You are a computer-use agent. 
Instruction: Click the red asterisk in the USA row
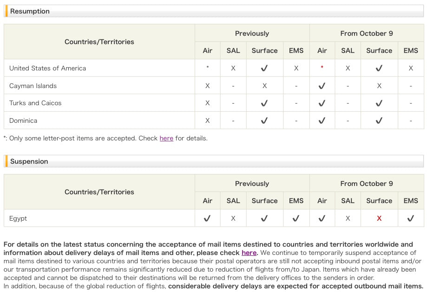pos(322,68)
